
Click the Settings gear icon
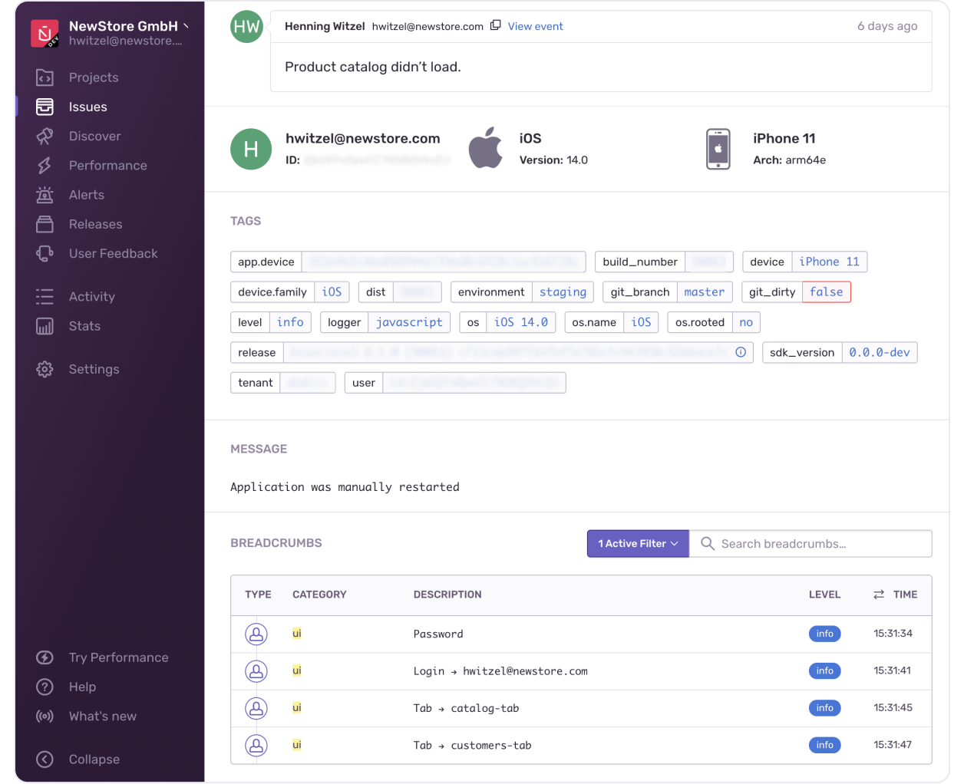(45, 369)
